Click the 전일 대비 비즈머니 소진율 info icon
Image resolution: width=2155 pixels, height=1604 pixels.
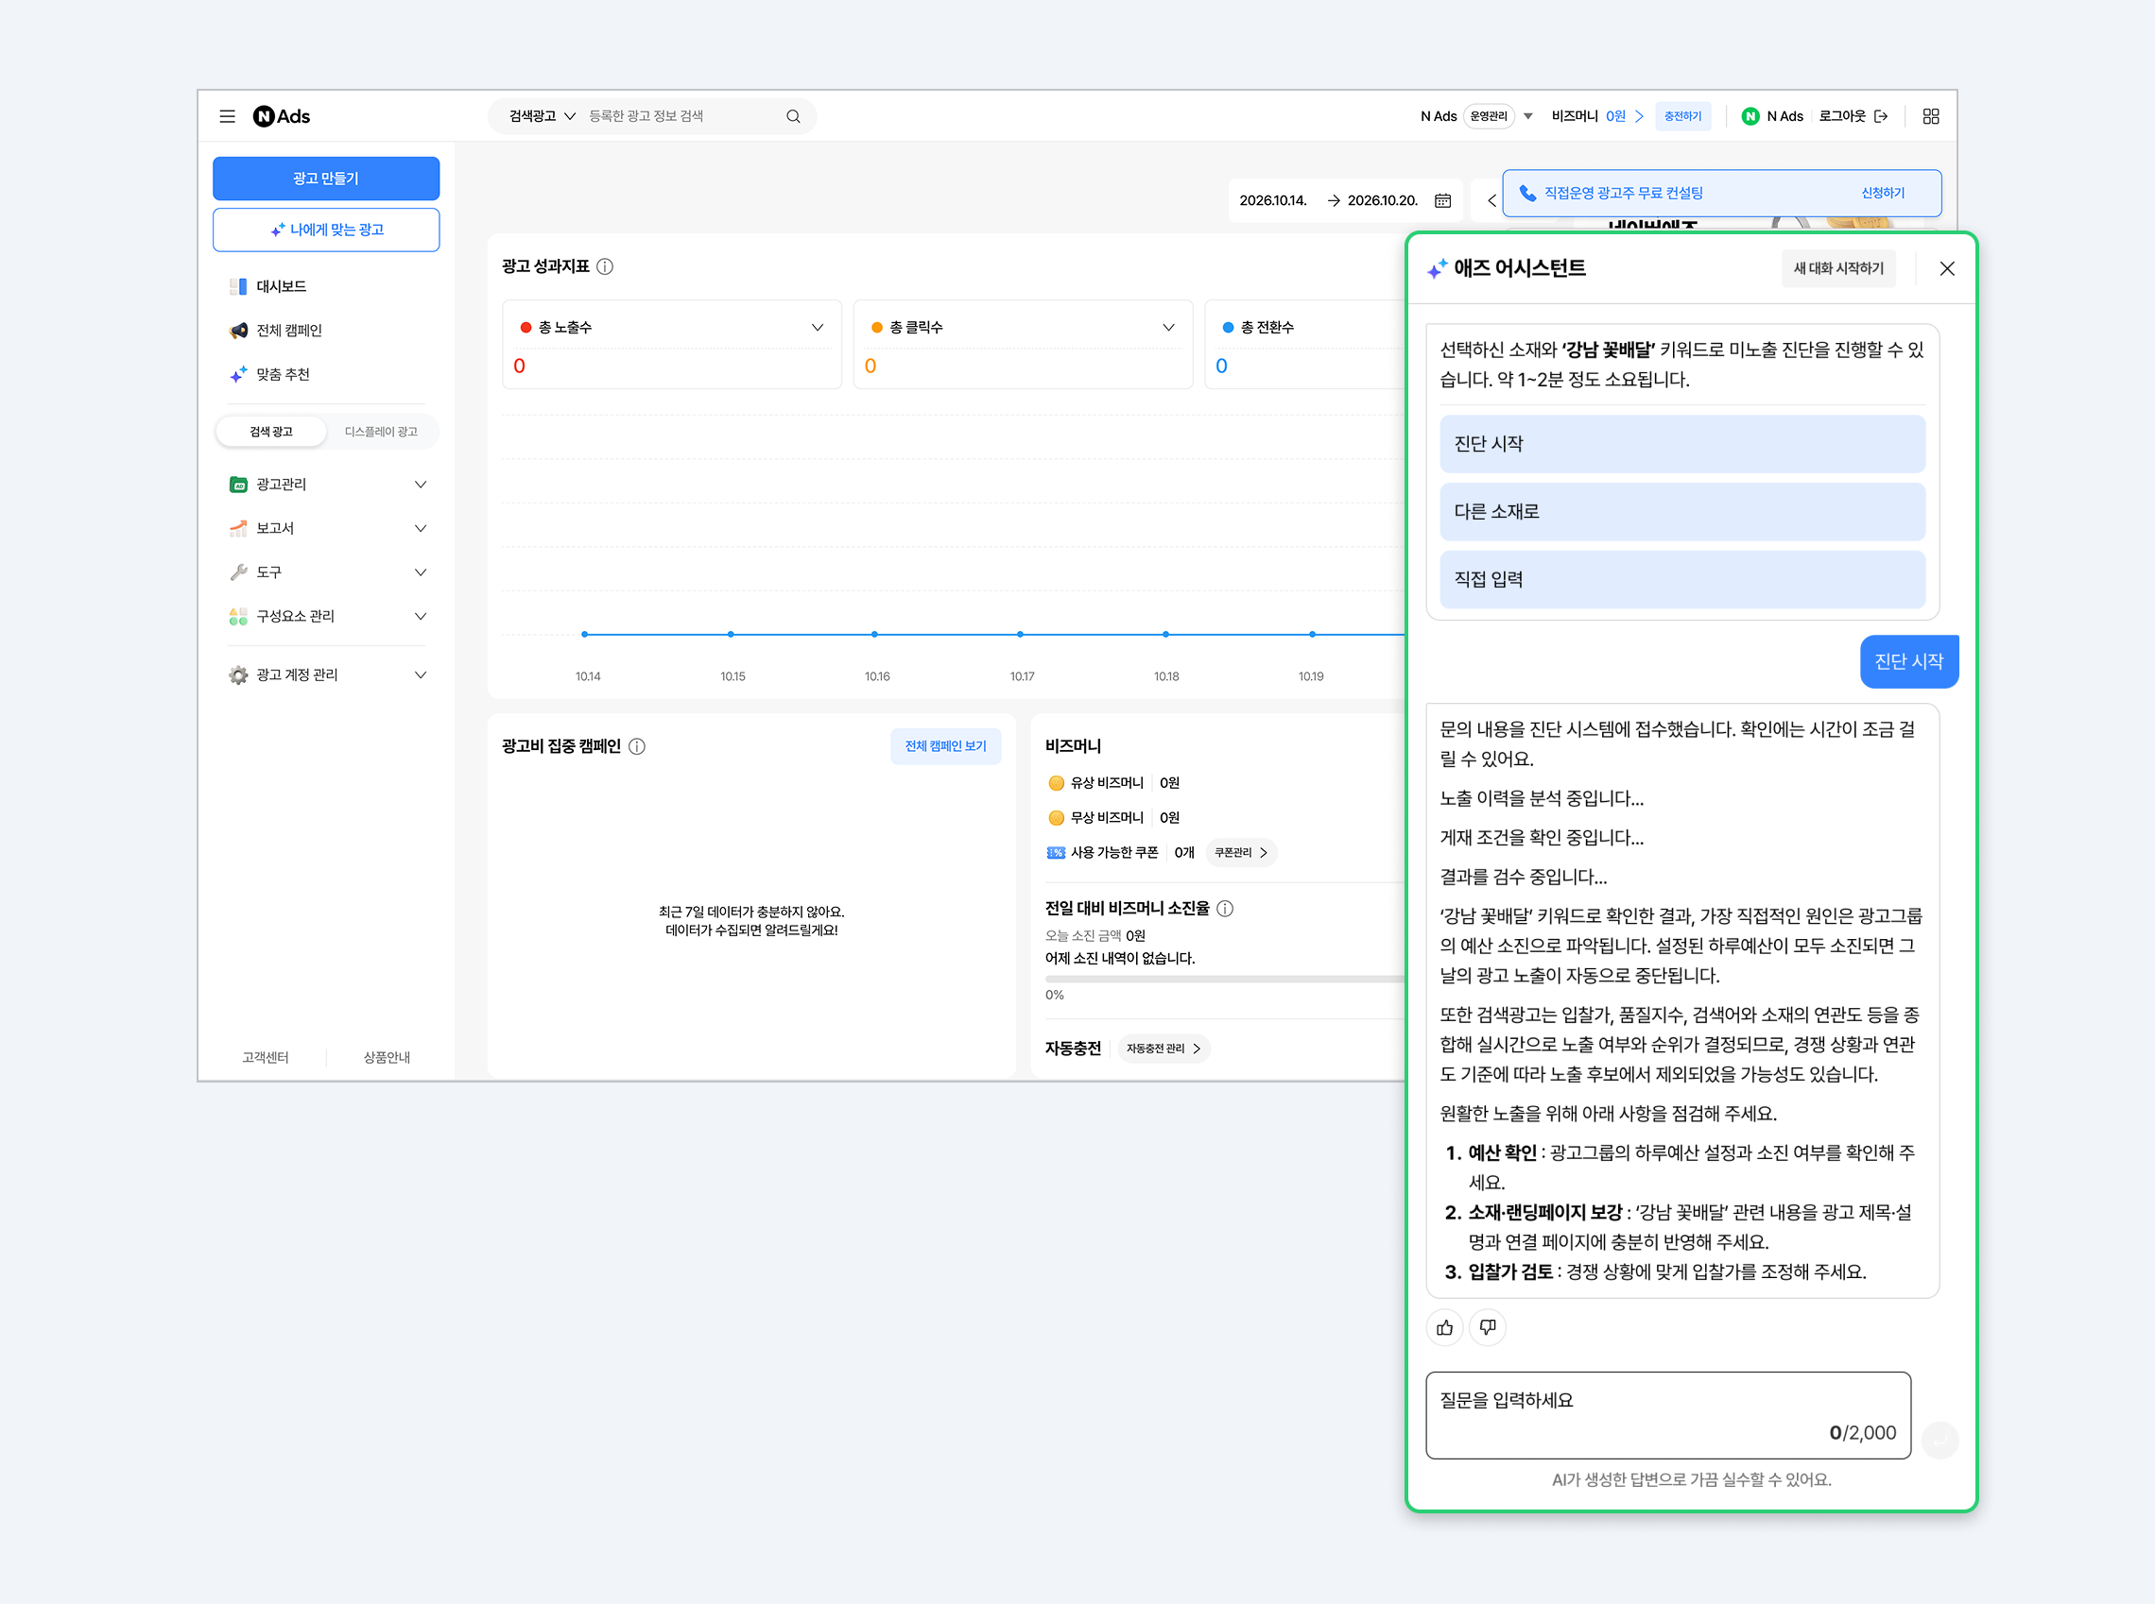[x=1225, y=908]
